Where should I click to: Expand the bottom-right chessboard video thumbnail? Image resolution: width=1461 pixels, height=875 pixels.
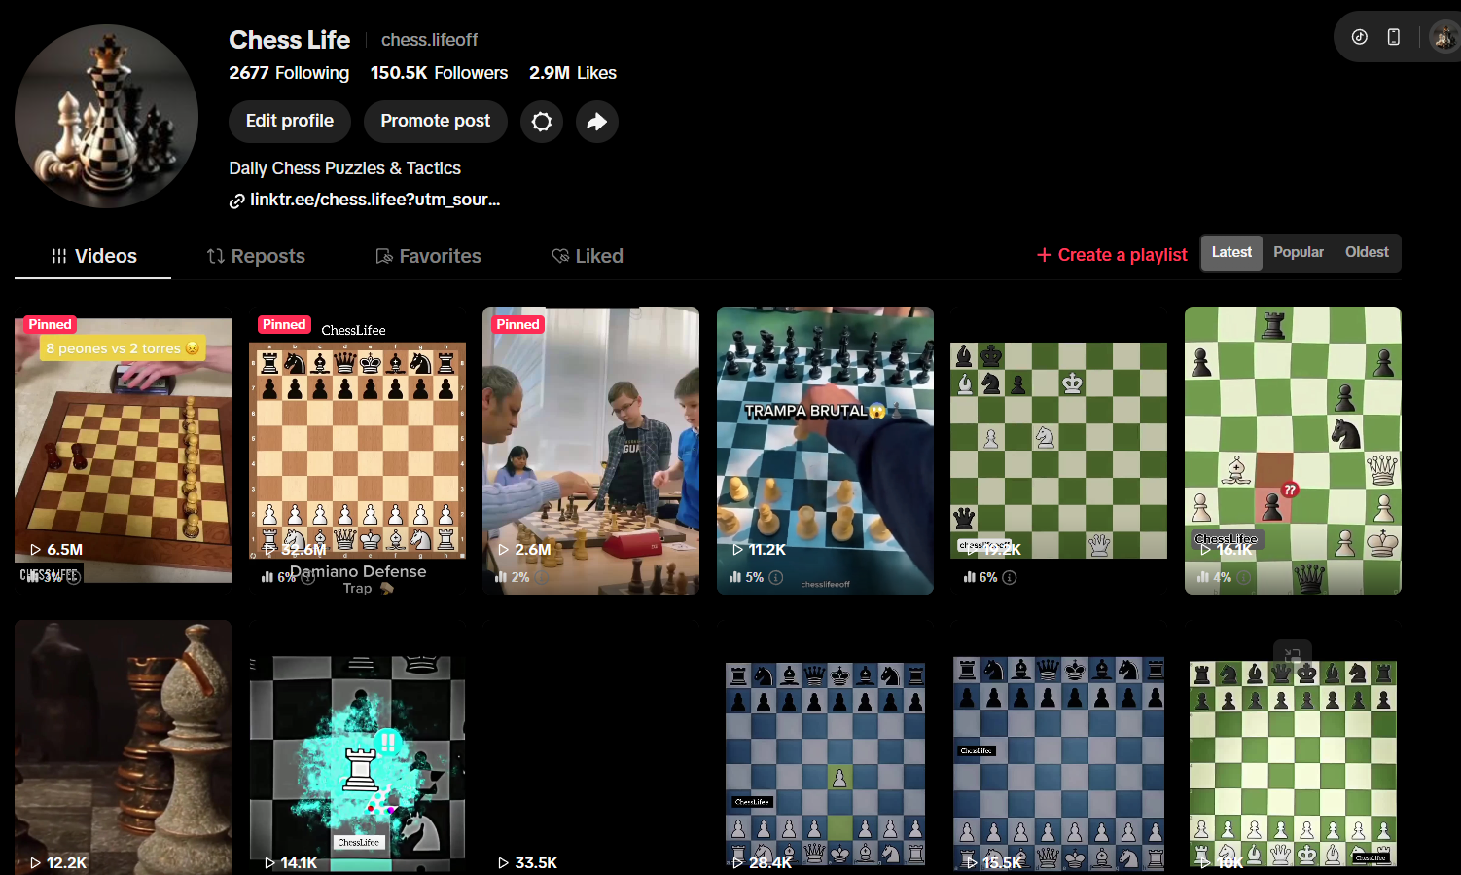click(x=1293, y=655)
